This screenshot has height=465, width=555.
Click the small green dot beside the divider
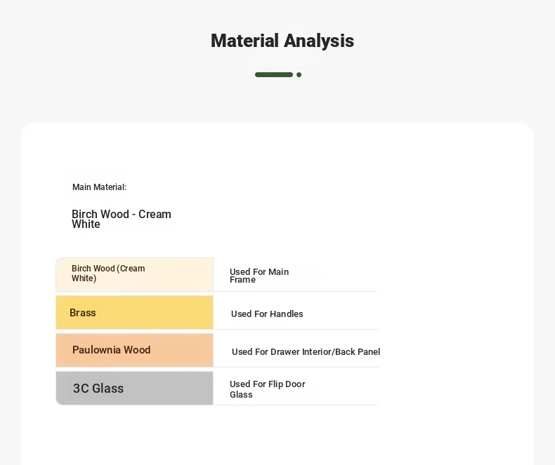pyautogui.click(x=299, y=74)
